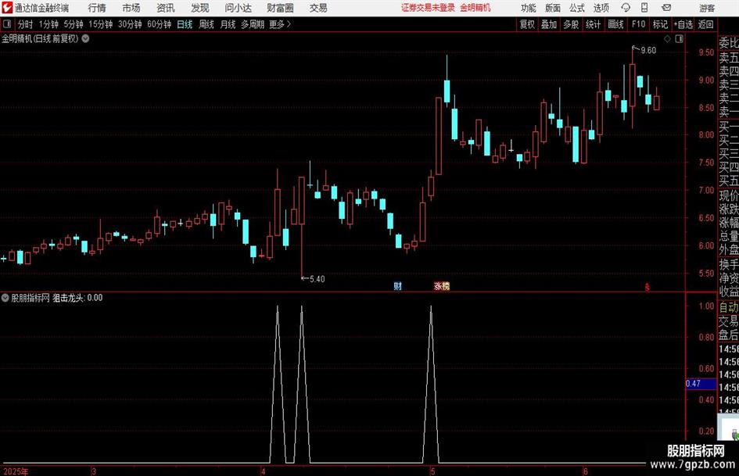The width and height of the screenshot is (739, 476).
Task: Open the 资讯 menu
Action: (166, 8)
